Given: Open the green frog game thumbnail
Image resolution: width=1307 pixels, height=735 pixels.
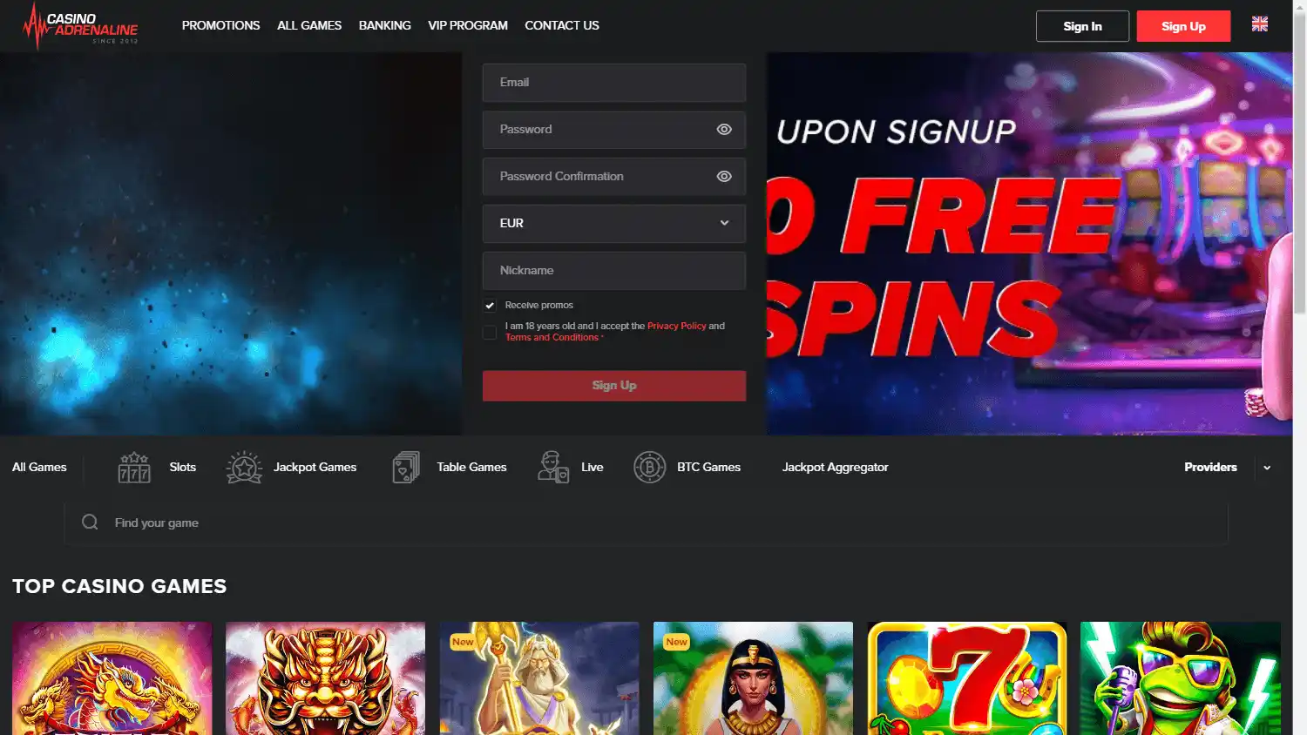Looking at the screenshot, I should [x=1180, y=678].
